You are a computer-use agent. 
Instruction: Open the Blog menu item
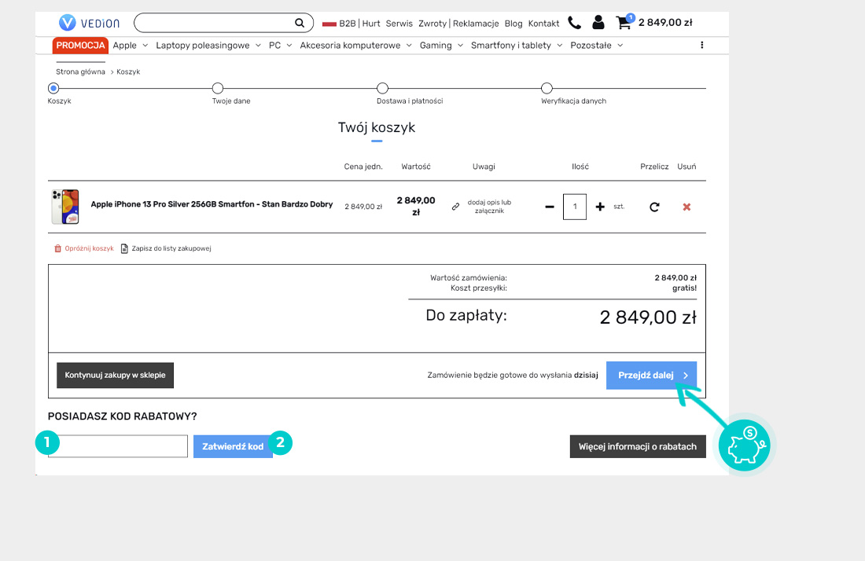[513, 23]
